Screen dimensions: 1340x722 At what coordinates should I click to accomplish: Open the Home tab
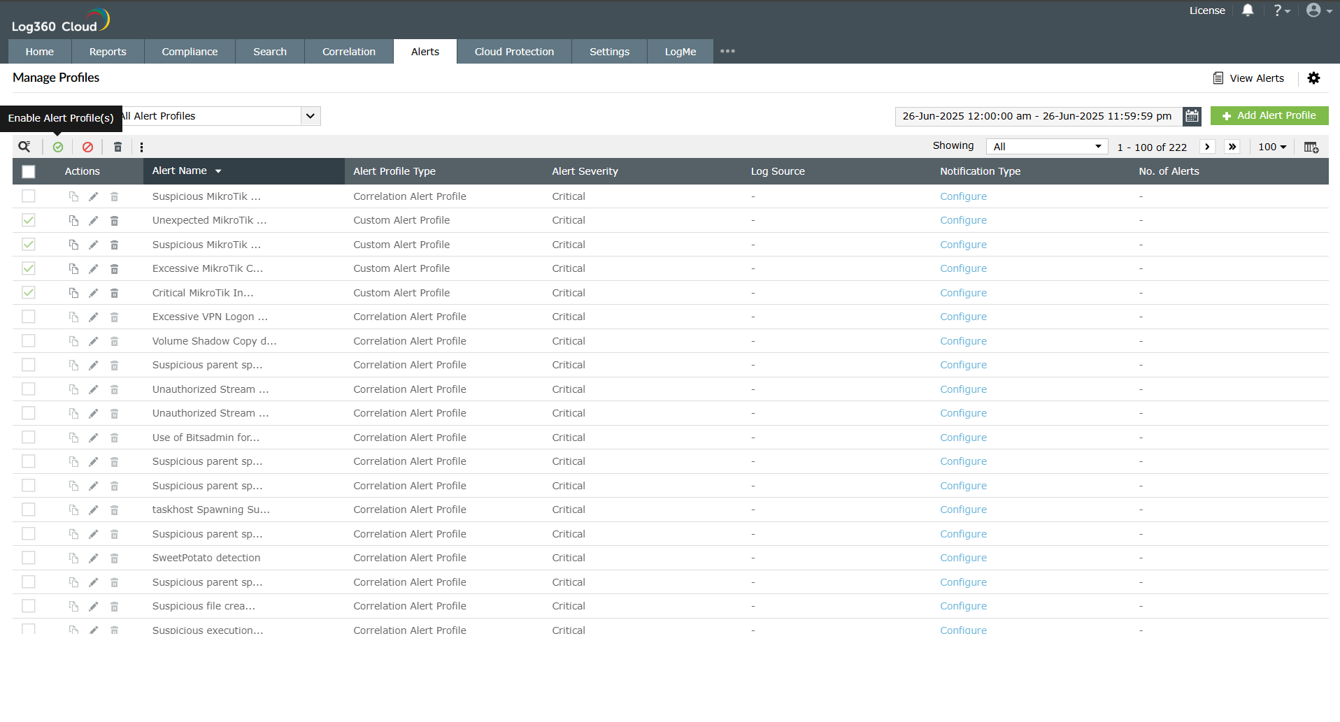pos(40,52)
